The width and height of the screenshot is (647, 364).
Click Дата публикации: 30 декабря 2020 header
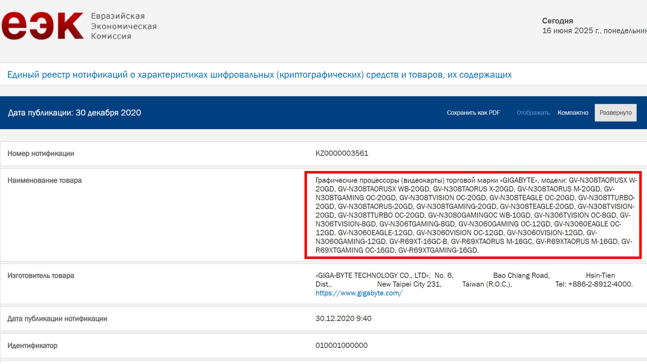pos(74,113)
